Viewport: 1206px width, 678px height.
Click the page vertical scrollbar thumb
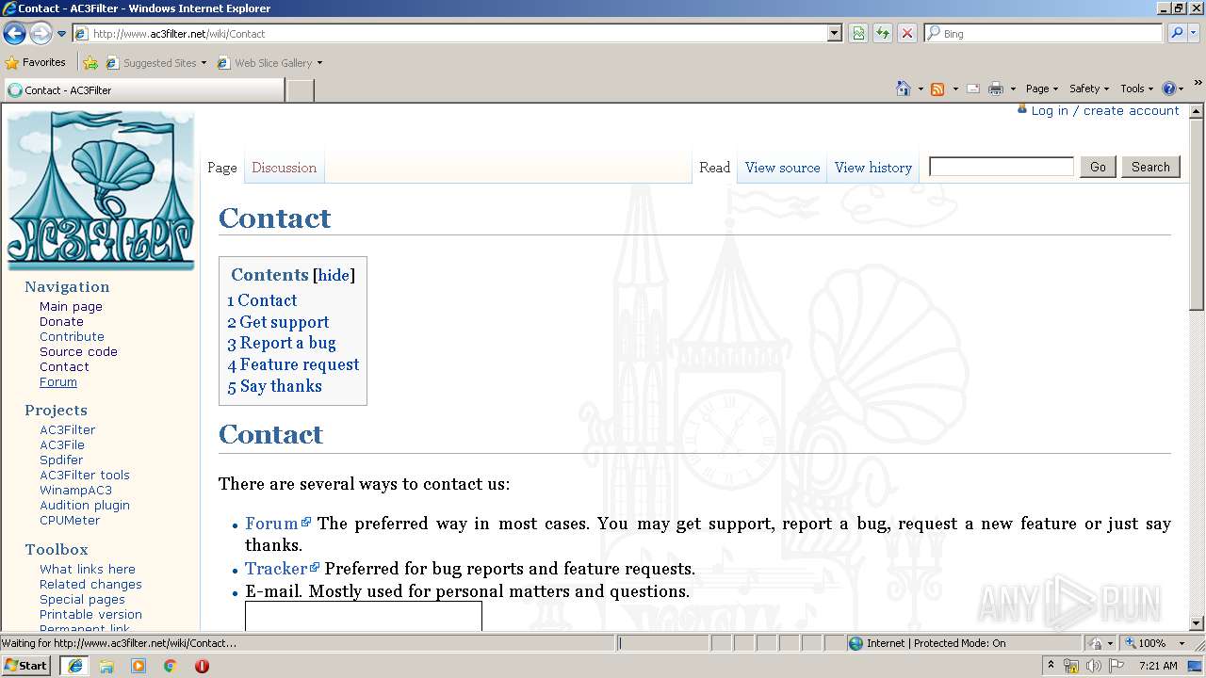[x=1197, y=214]
